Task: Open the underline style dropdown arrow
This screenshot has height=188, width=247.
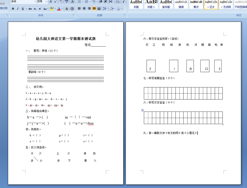Action: coord(26,9)
